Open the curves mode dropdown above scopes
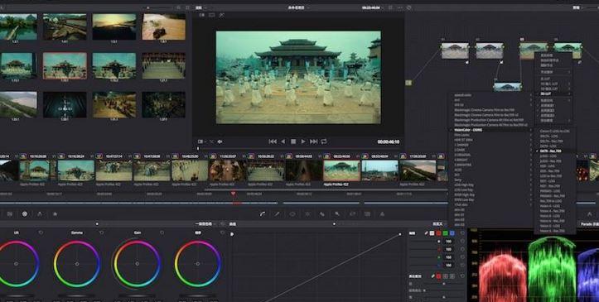599x302 pixels. click(x=439, y=224)
